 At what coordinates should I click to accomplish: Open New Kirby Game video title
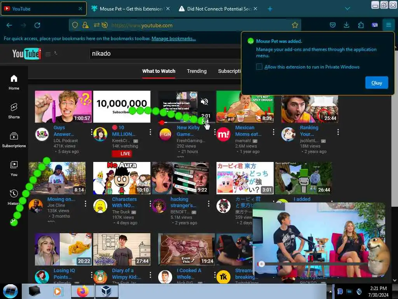188,131
